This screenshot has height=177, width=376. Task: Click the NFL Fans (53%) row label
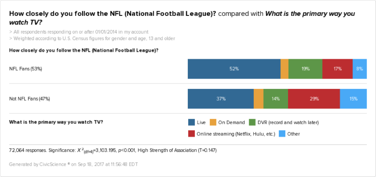[x=26, y=69]
